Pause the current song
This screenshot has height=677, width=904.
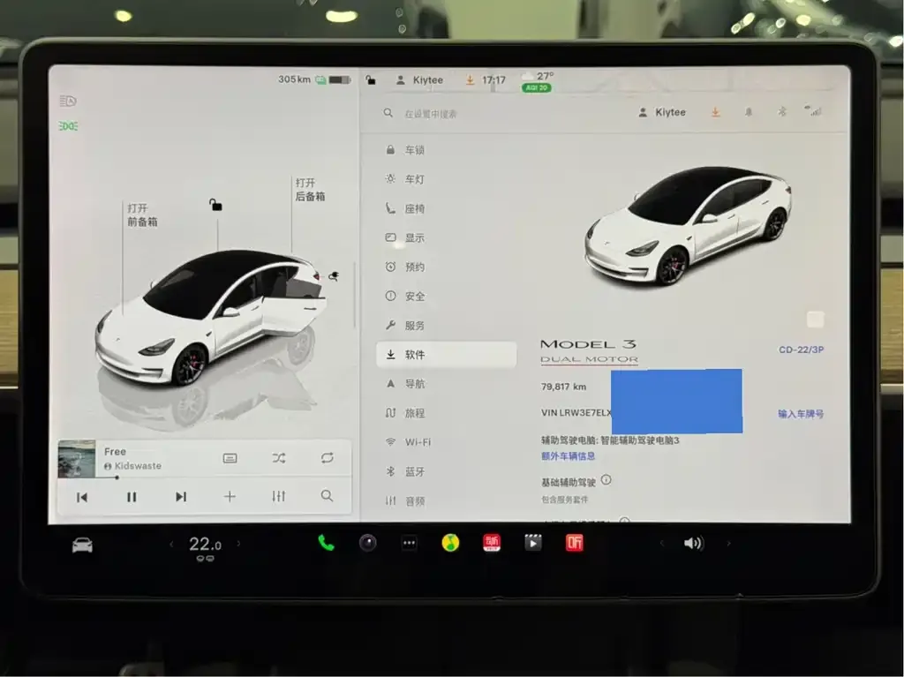(132, 497)
